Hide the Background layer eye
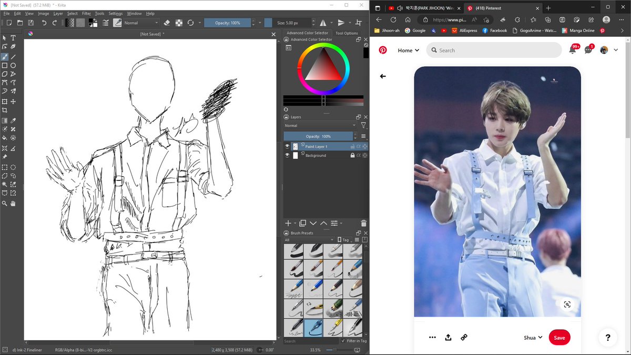This screenshot has width=631, height=355. coord(287,155)
